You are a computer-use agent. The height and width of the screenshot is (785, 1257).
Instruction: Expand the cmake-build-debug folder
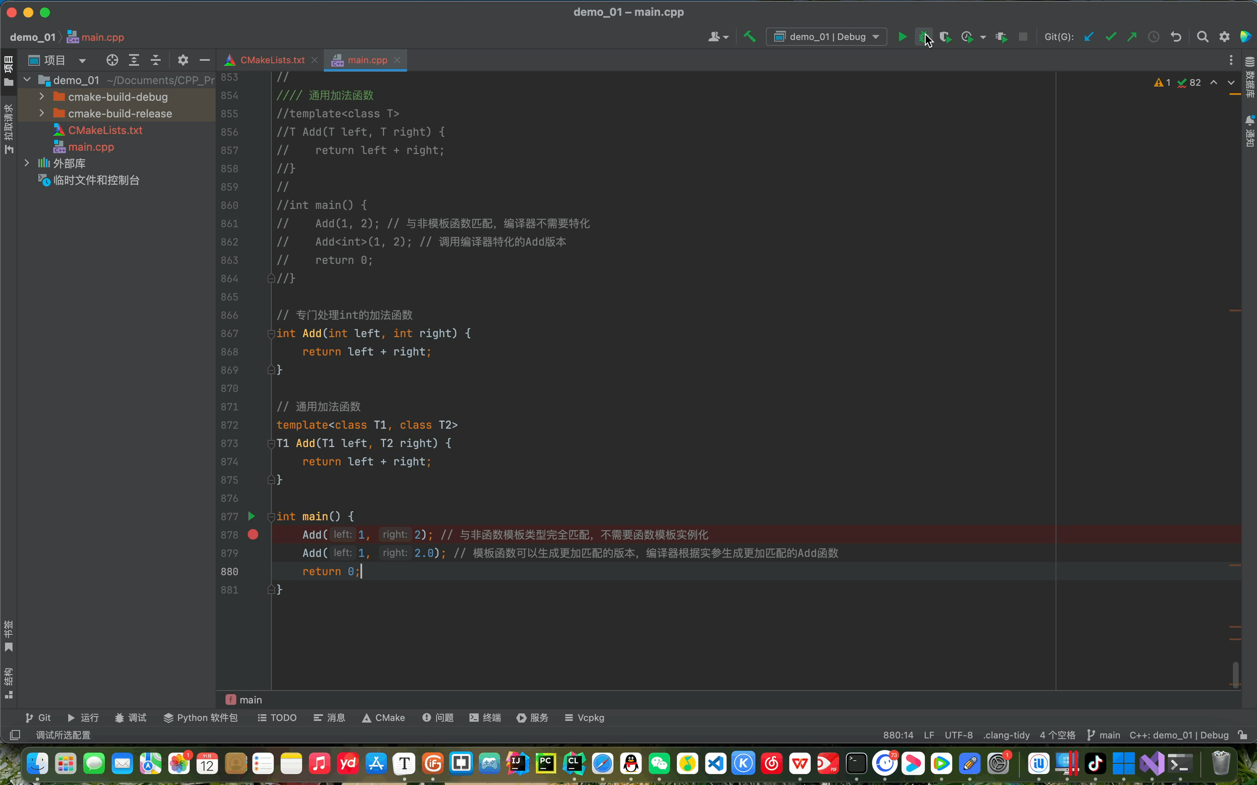click(42, 97)
